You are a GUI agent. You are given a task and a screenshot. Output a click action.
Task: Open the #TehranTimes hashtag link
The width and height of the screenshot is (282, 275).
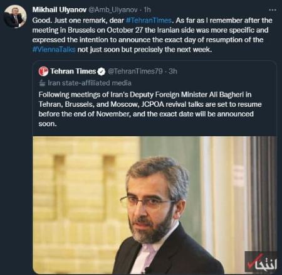click(149, 20)
